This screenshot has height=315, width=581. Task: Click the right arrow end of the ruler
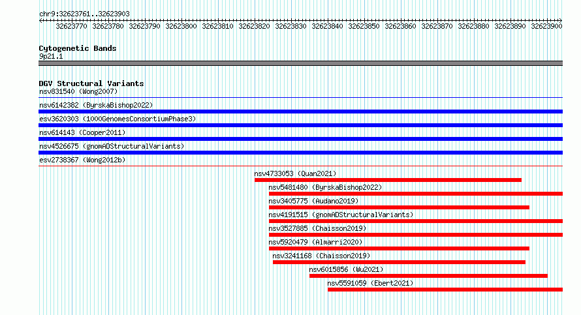coord(561,21)
